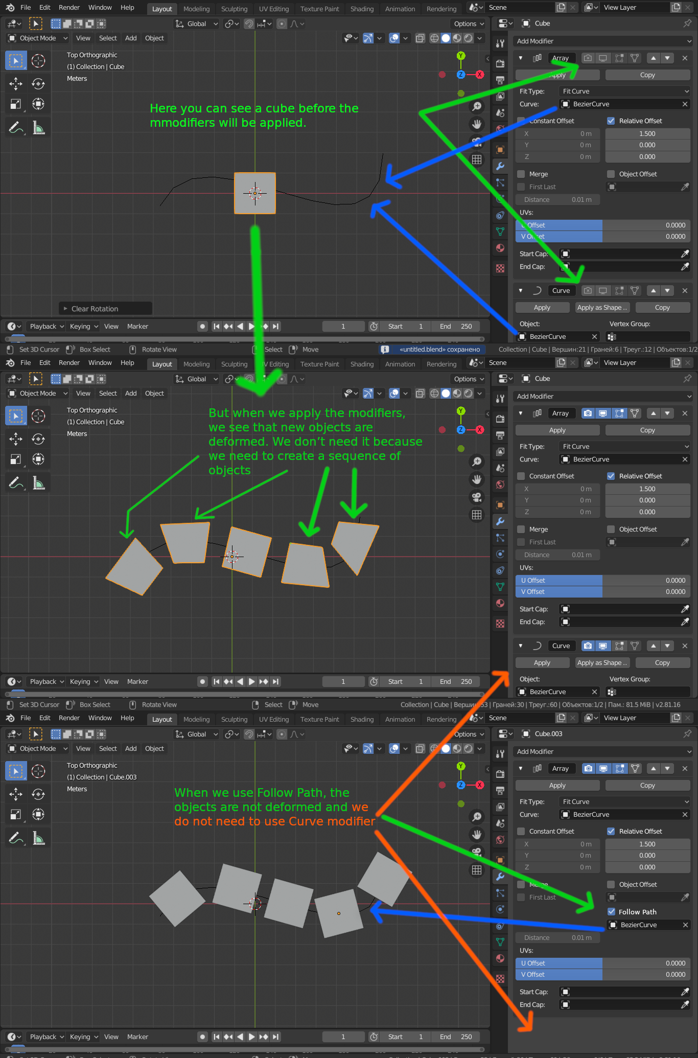Collapse the Curve modifier panel in the middle section
The width and height of the screenshot is (698, 1058).
click(x=520, y=646)
